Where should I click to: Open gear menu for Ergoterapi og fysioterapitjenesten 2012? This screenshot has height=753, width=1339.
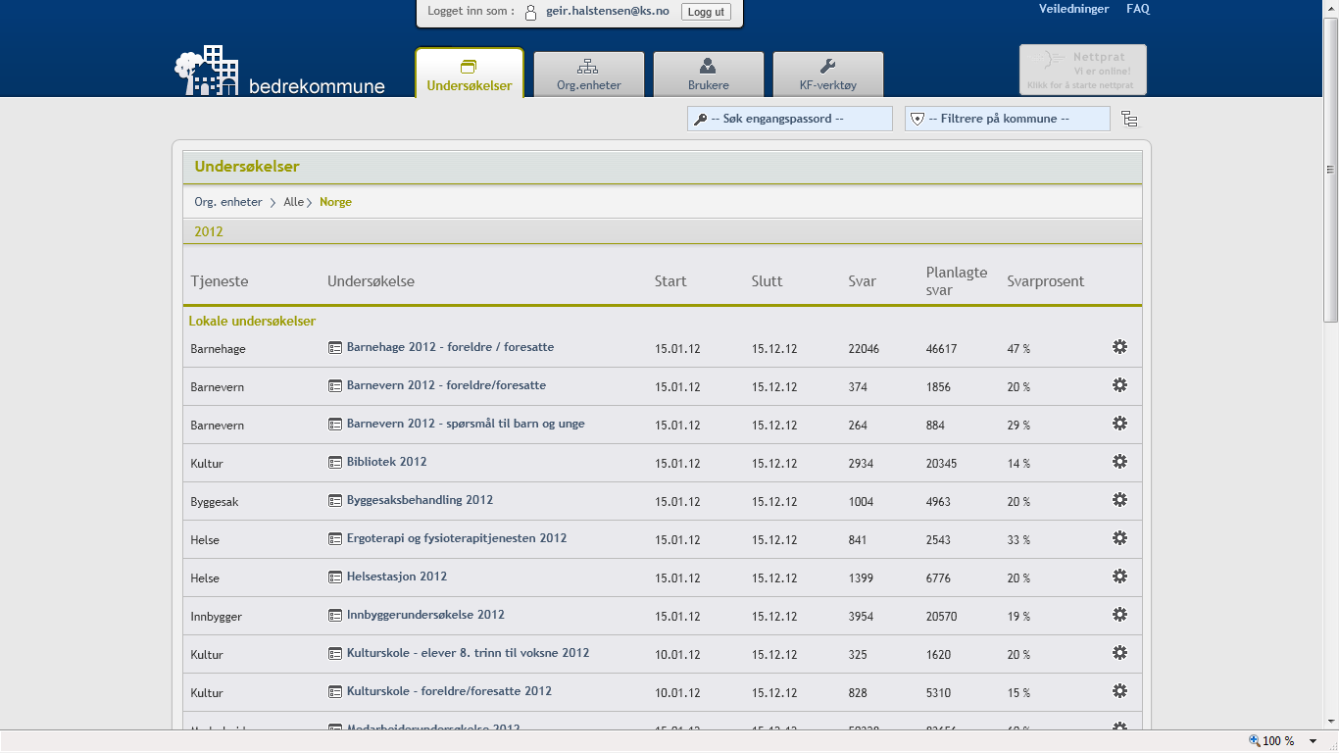coord(1119,538)
